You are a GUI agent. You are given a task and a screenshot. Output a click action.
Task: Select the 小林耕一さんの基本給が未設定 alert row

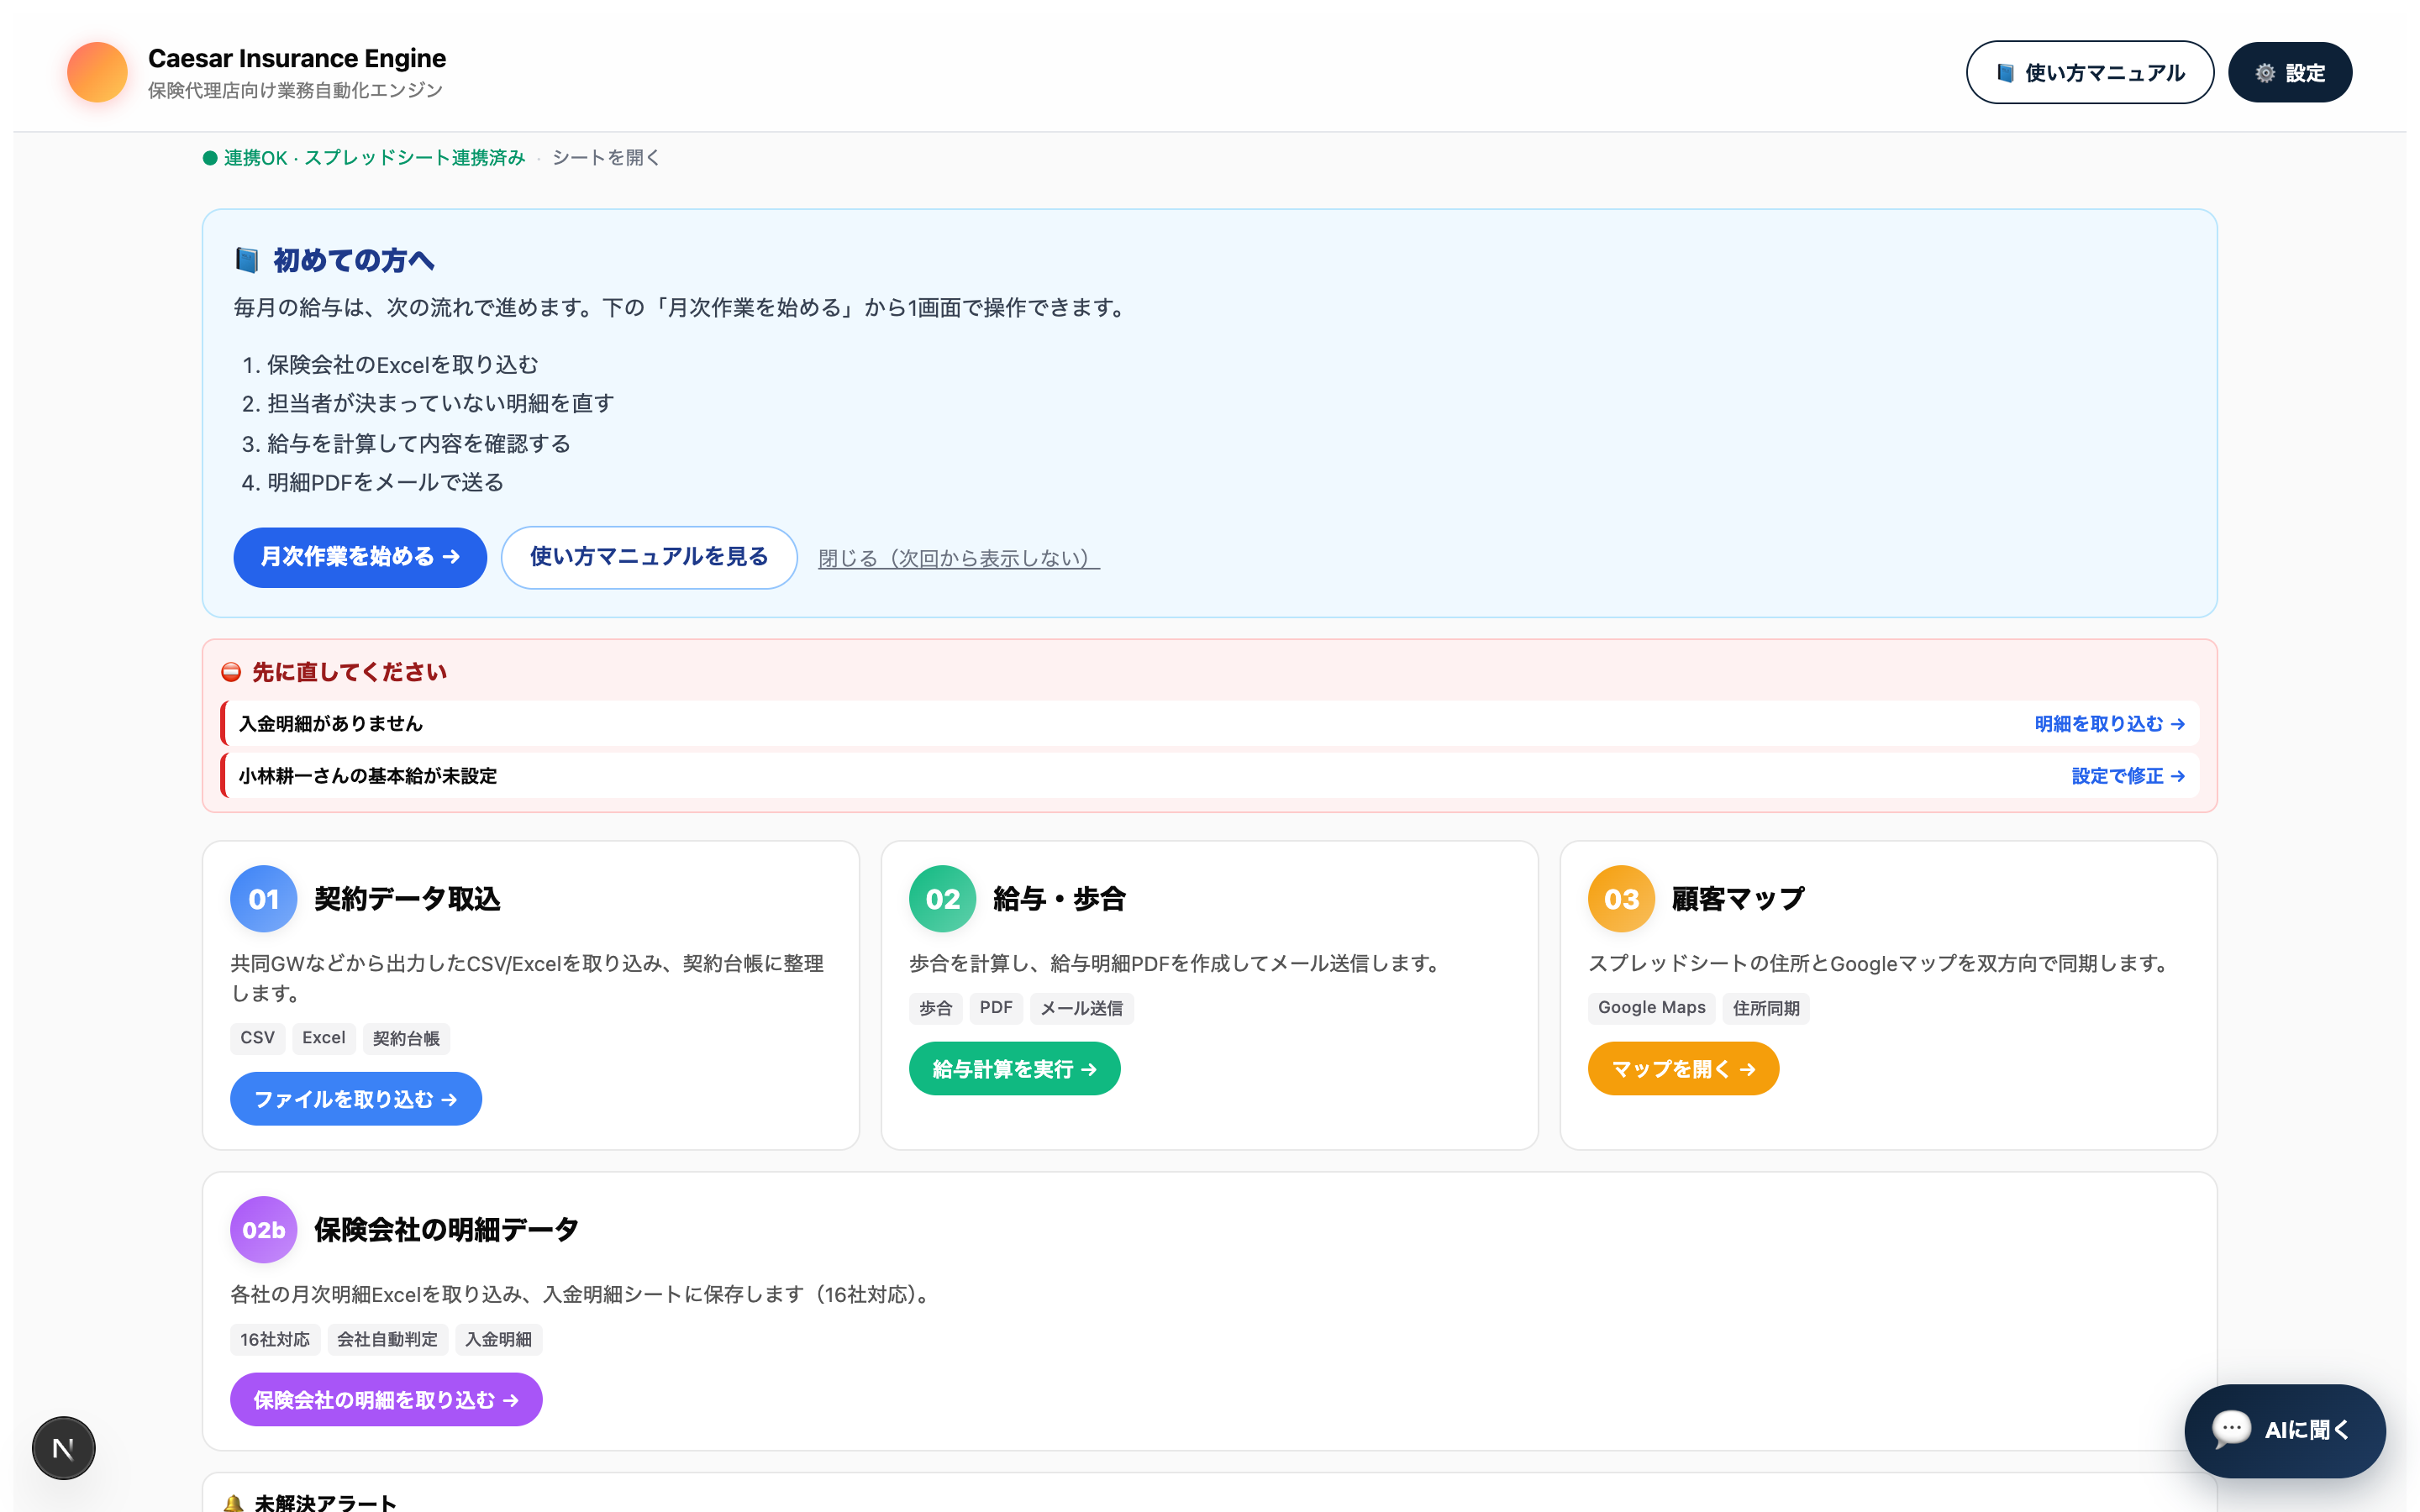[x=1210, y=776]
